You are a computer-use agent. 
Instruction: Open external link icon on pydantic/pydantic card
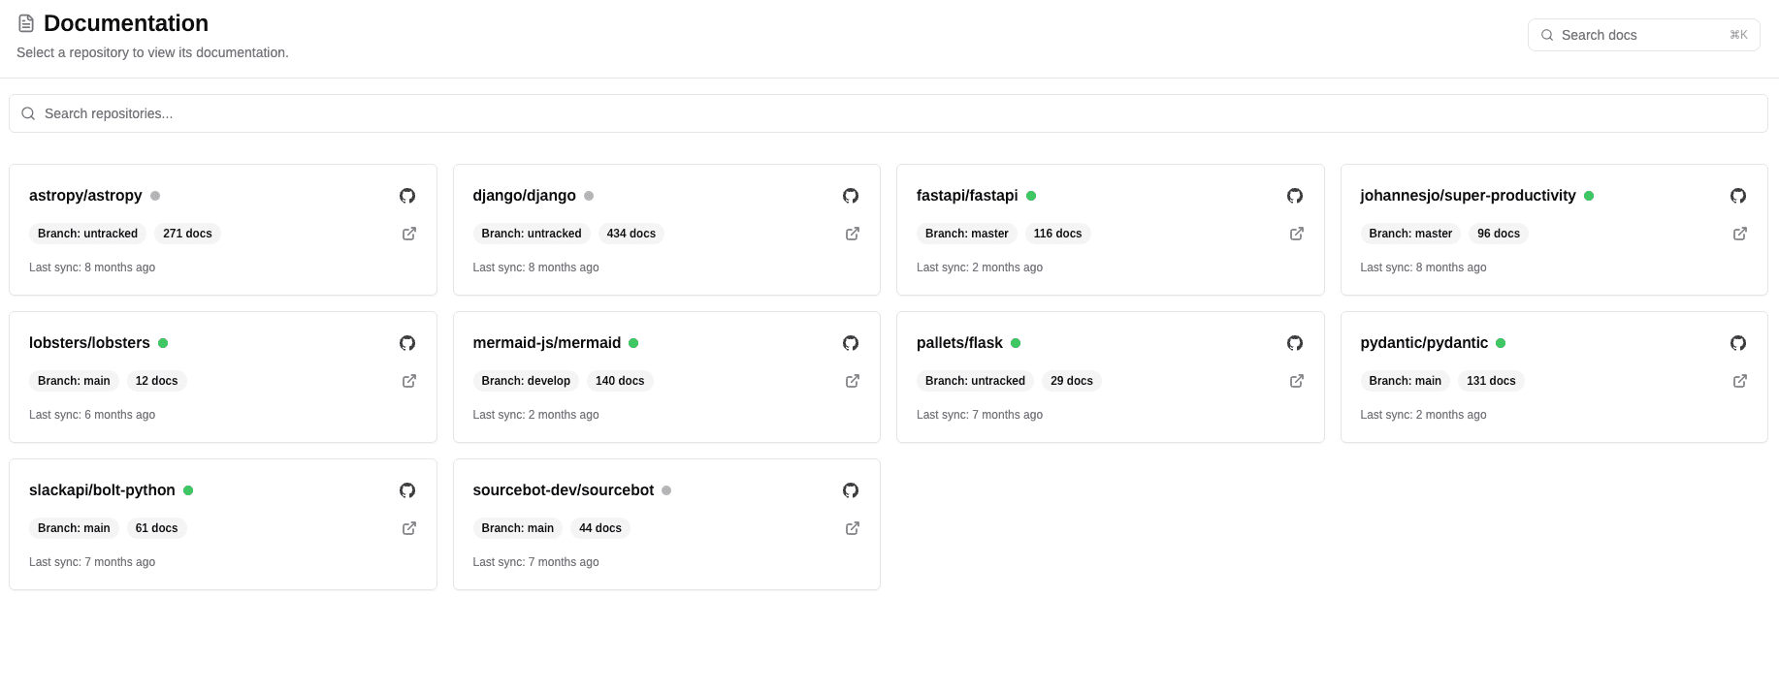[x=1740, y=381]
